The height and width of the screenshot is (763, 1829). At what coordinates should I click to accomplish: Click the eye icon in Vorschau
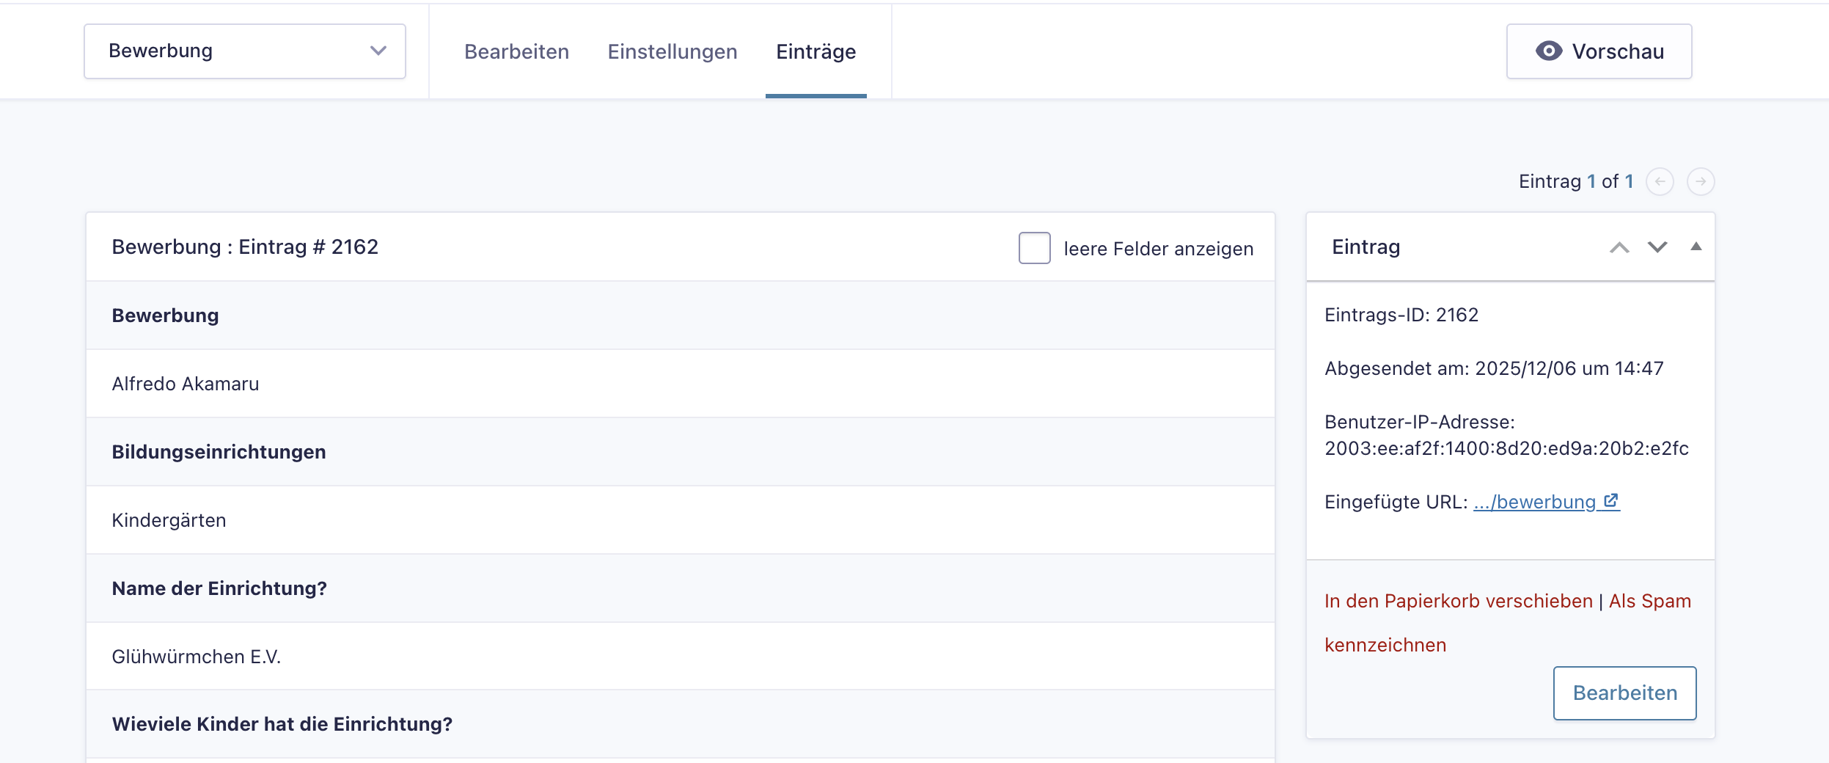(1548, 51)
